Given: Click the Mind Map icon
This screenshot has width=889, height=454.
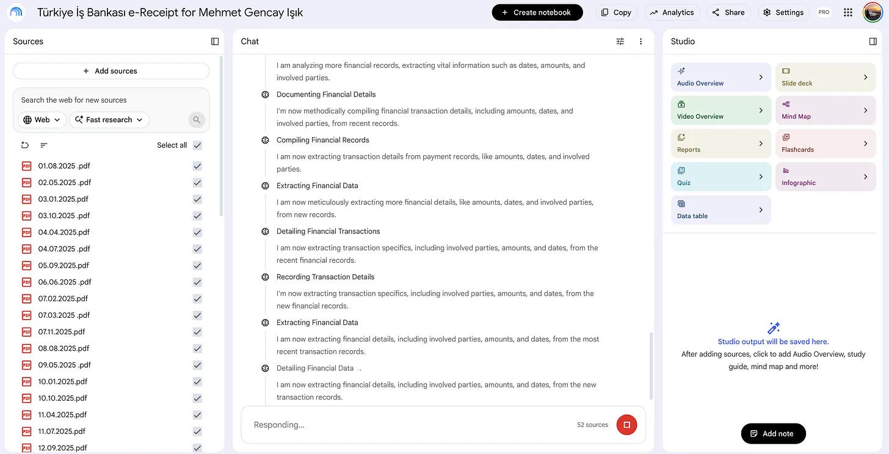Looking at the screenshot, I should pos(786,104).
